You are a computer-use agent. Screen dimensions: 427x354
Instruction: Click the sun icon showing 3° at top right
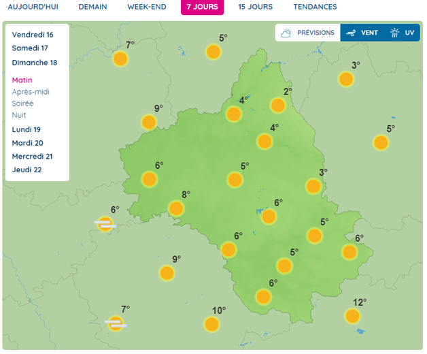click(x=346, y=79)
